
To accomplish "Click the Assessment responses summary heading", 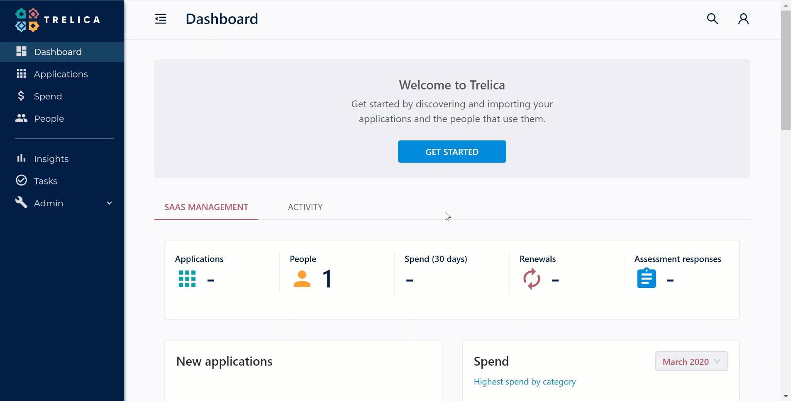I will point(678,259).
